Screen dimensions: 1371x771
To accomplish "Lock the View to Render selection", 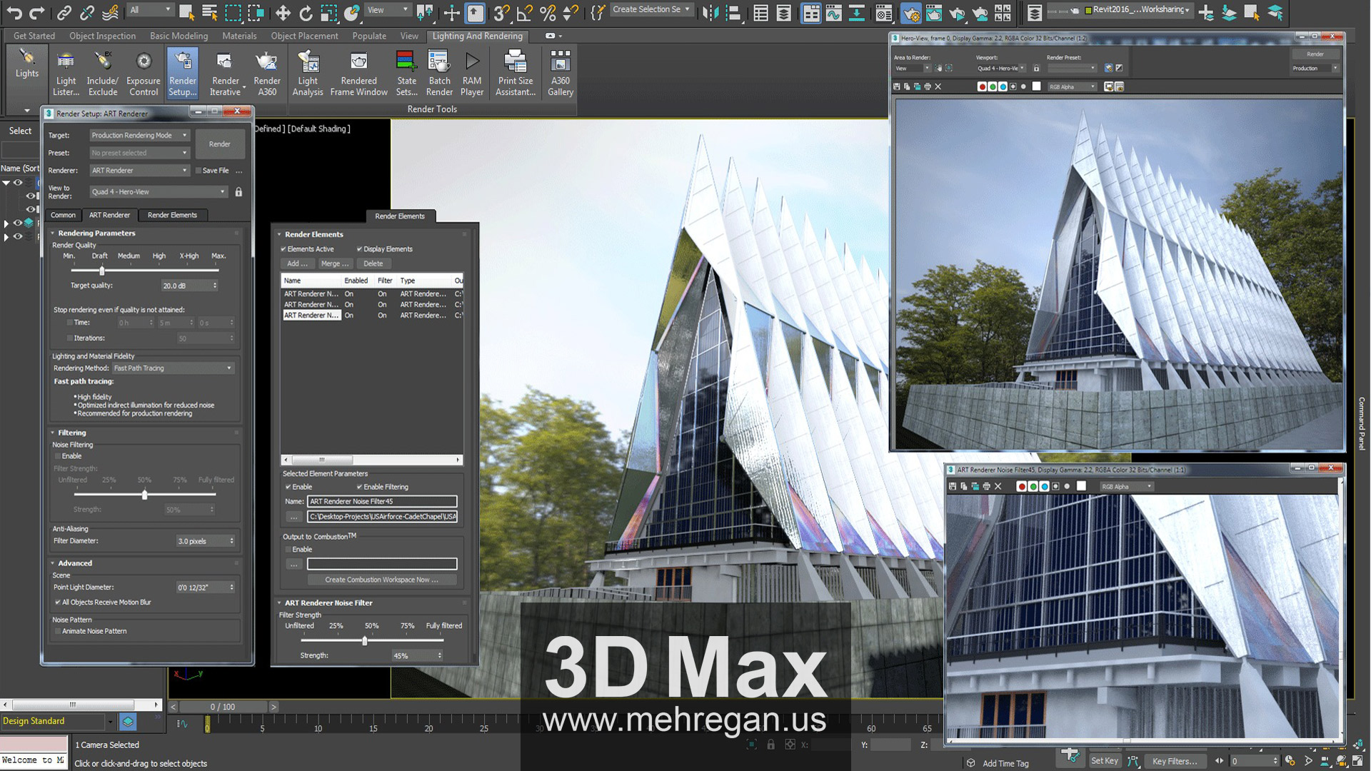I will pos(238,192).
